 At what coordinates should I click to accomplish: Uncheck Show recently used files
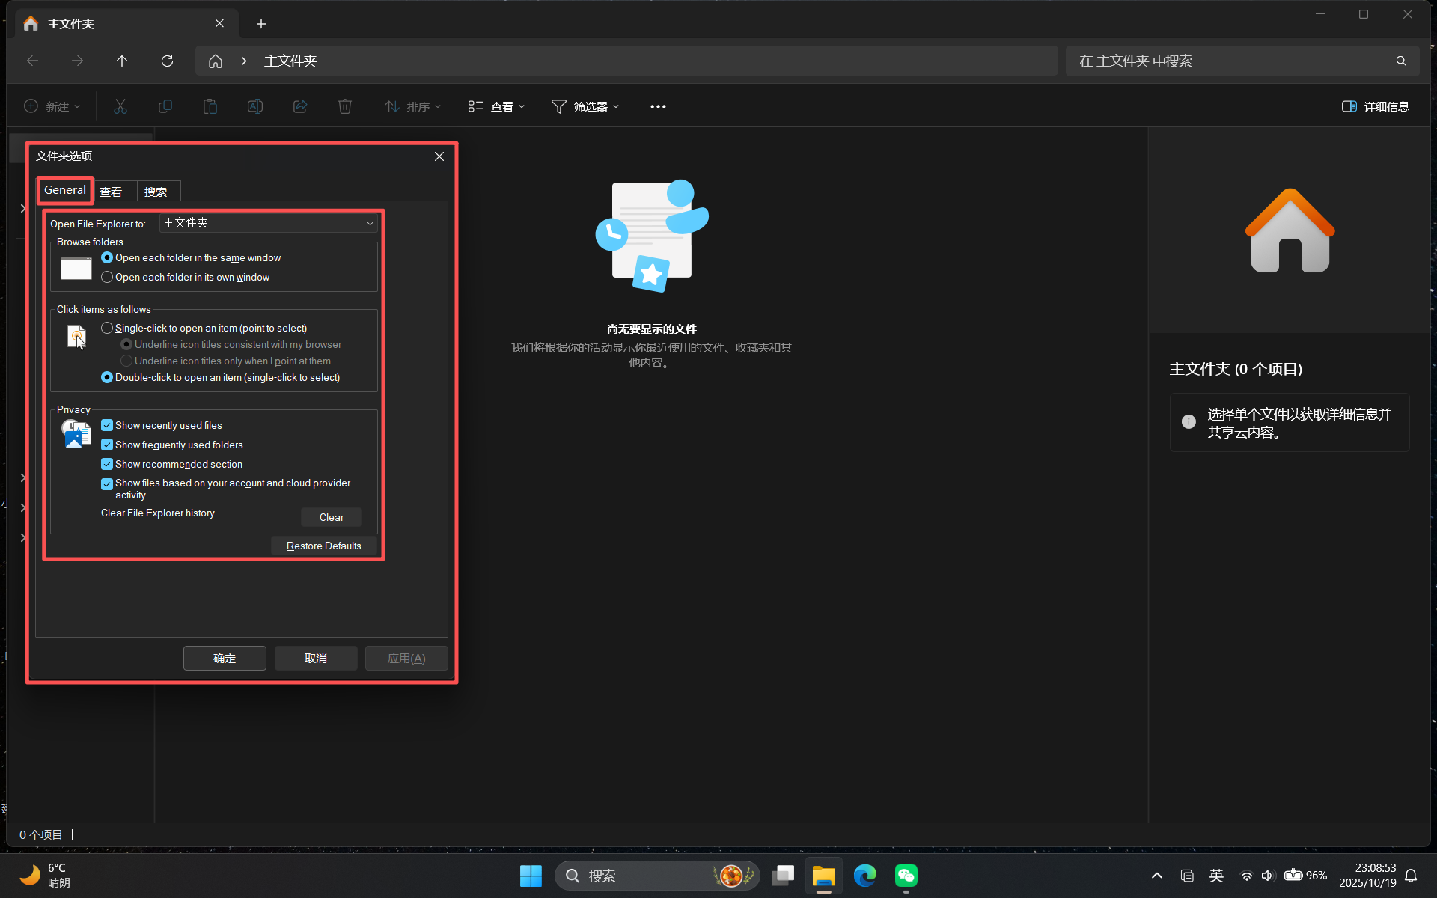pos(107,425)
